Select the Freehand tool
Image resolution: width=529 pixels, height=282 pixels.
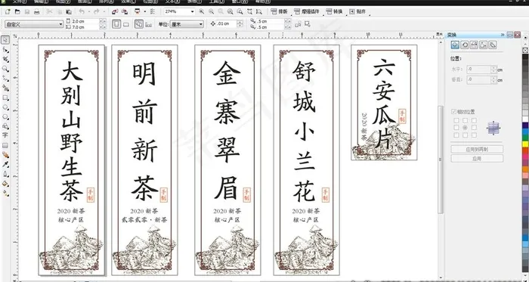pos(5,79)
